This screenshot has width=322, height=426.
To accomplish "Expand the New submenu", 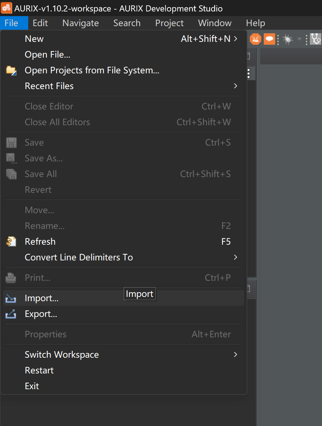I will pyautogui.click(x=124, y=39).
